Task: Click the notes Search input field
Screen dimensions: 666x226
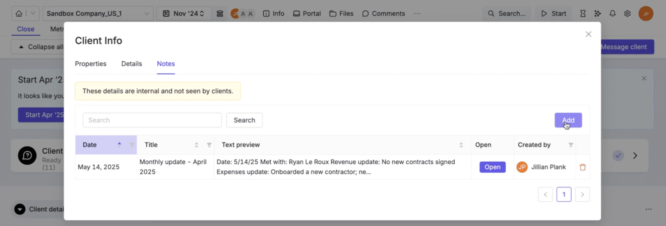Action: [152, 120]
